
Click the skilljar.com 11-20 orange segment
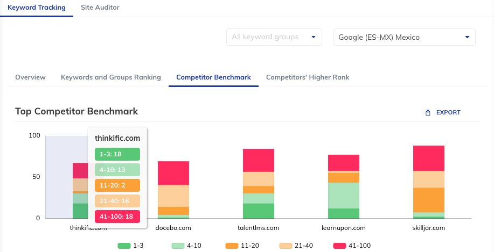pyautogui.click(x=429, y=200)
